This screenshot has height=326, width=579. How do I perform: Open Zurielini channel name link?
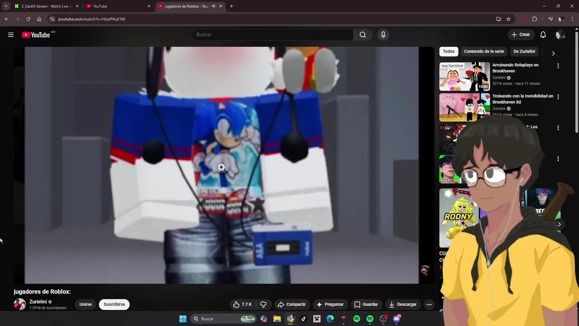tap(38, 302)
